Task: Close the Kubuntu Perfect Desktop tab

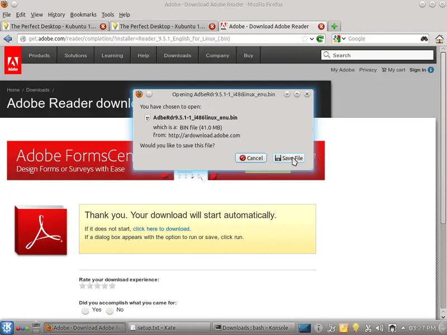Action: (x=103, y=26)
